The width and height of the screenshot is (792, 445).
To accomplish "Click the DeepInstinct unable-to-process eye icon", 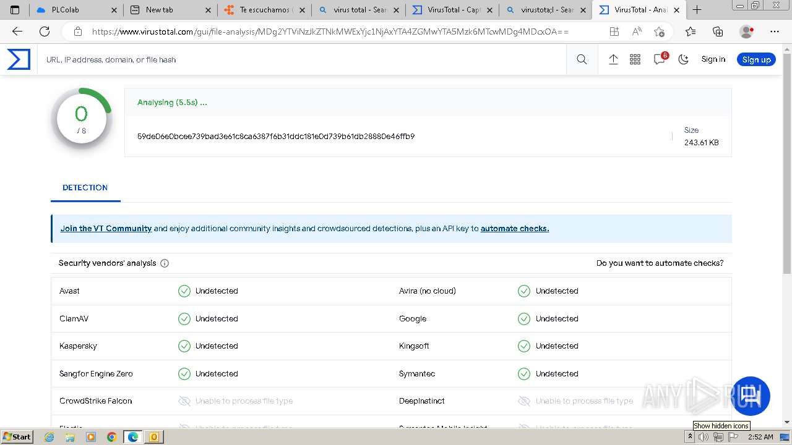I will [x=524, y=401].
